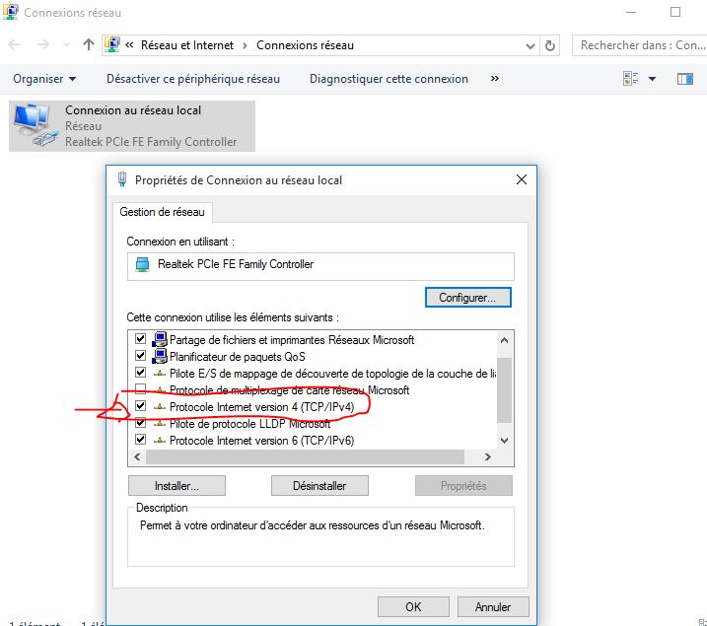
Task: Open address bar history dropdown
Action: tap(530, 45)
